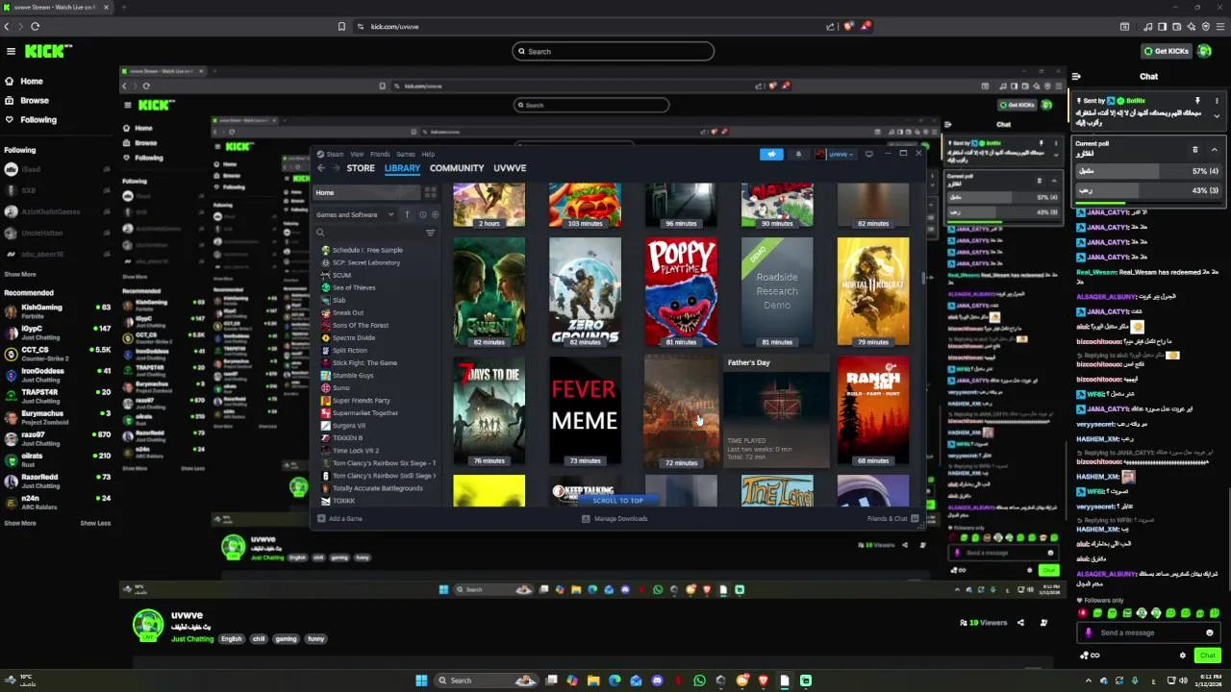Click COMMUNITY tab in streamed Steam window
Image resolution: width=1231 pixels, height=692 pixels.
click(x=457, y=168)
